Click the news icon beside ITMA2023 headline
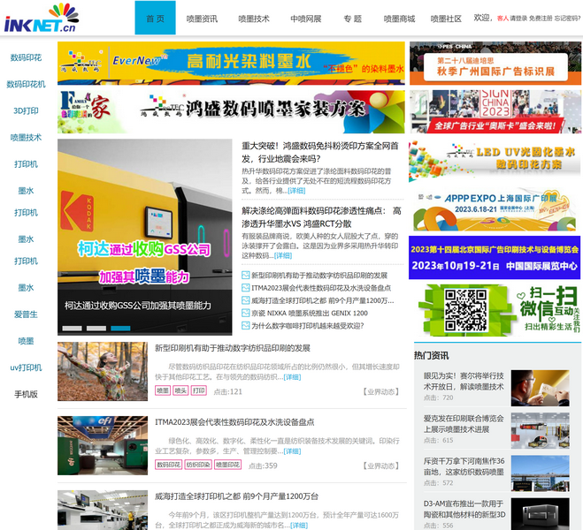 pos(246,288)
